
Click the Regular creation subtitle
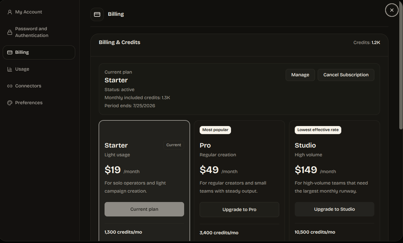tap(218, 155)
